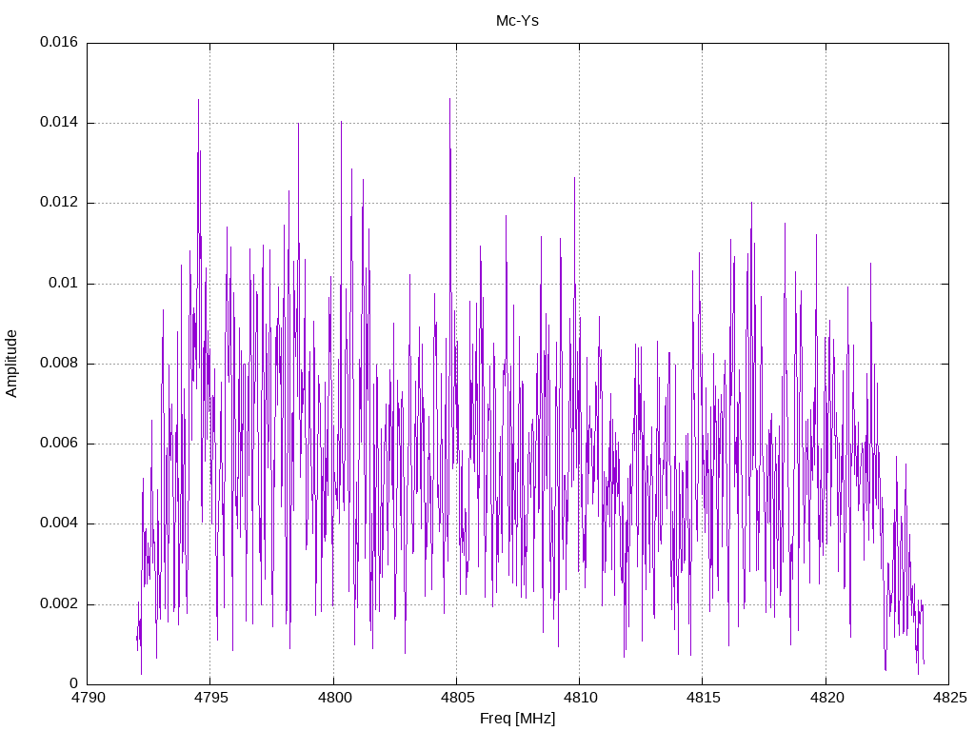Click the 4825 x-axis tick label
Viewport: 975px width, 731px height.
949,698
